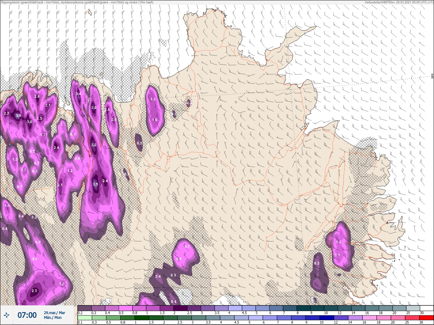Click the 3.5 precipitation value on the map
Viewport: 434px width, 325px height.
95,185
